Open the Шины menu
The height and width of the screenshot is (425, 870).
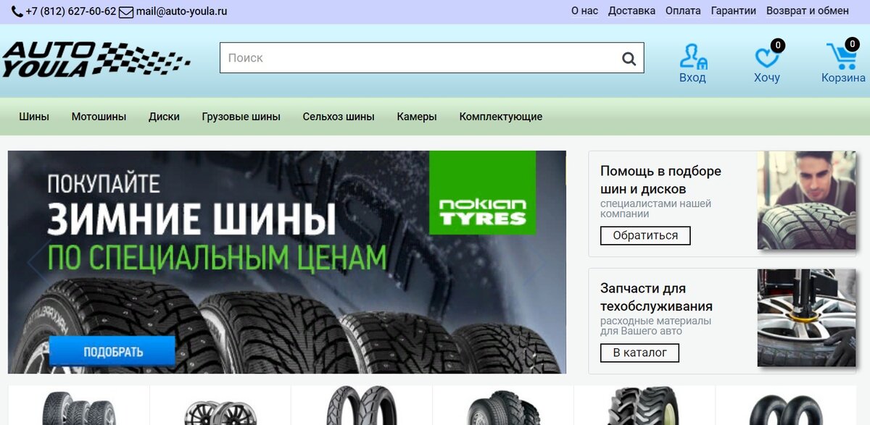(34, 117)
